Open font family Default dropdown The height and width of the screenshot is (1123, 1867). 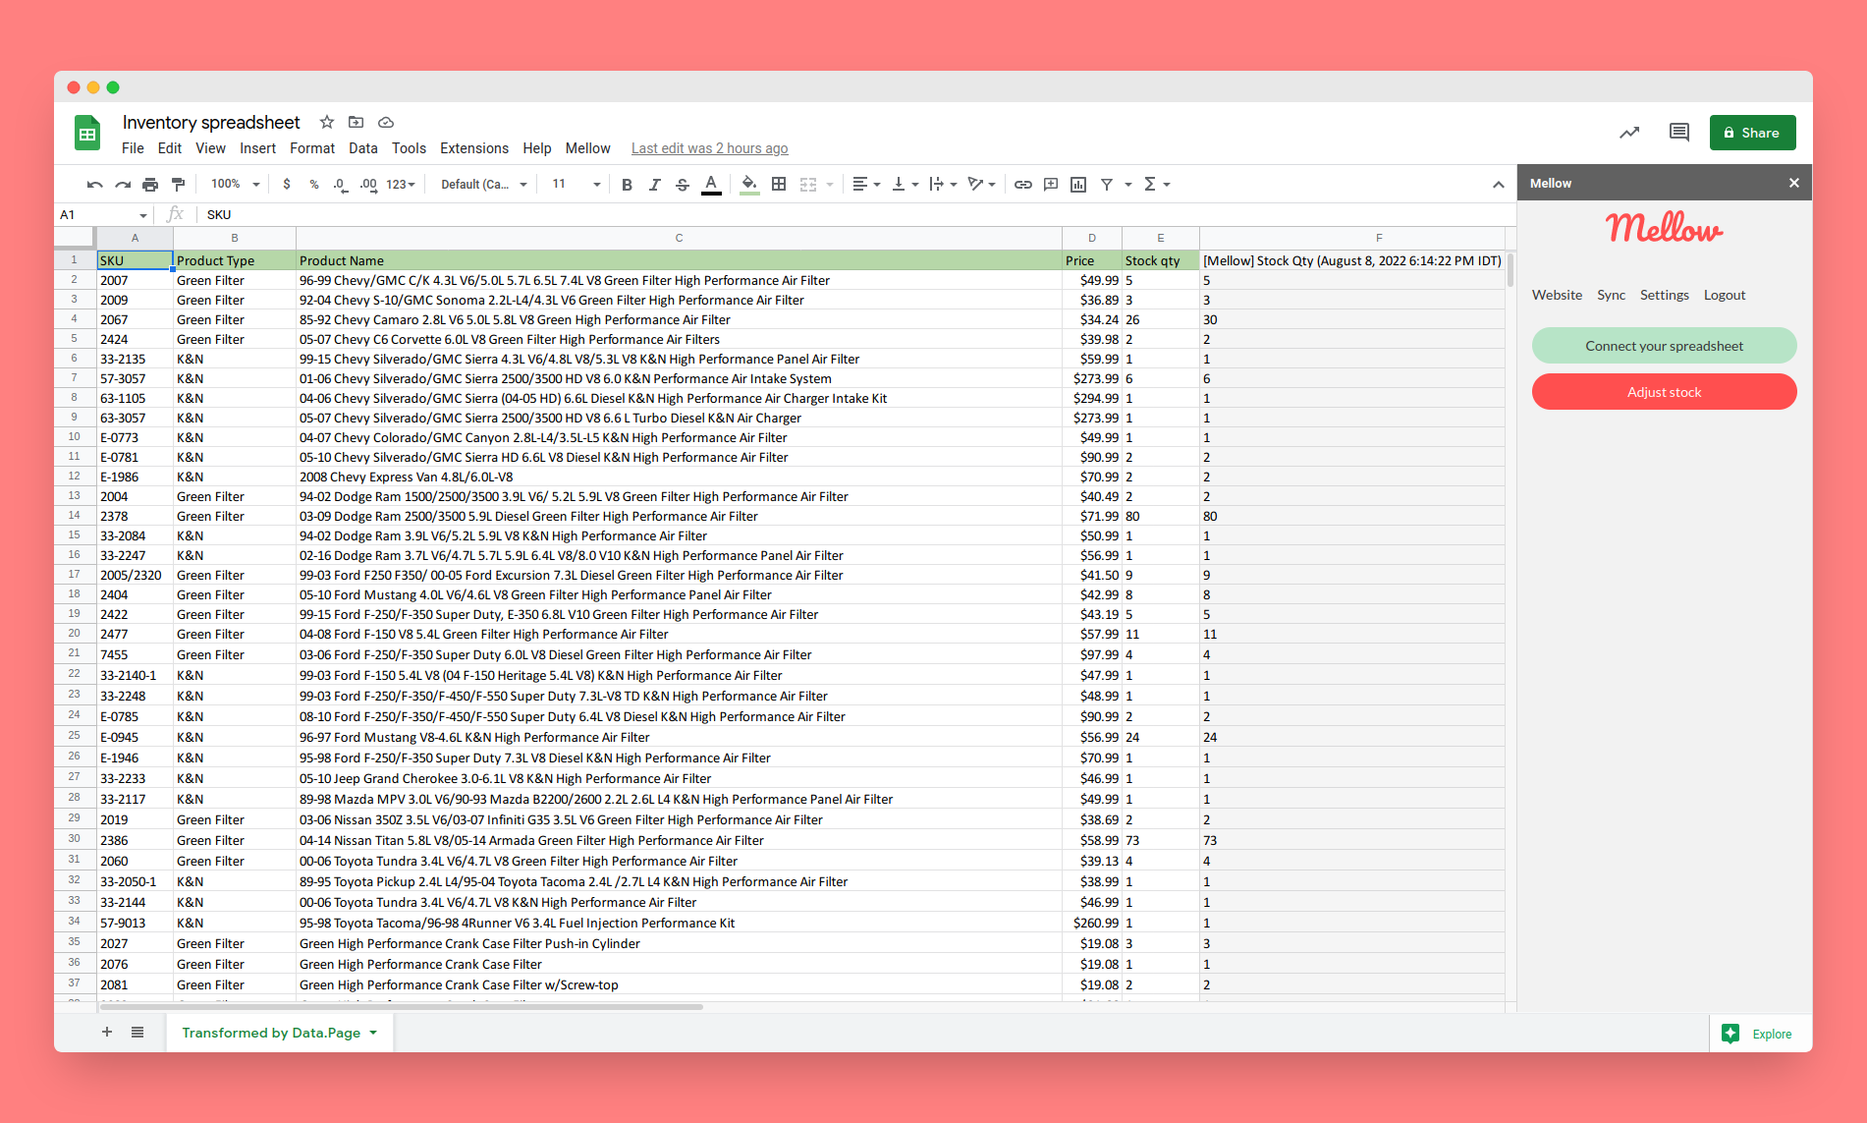point(484,185)
